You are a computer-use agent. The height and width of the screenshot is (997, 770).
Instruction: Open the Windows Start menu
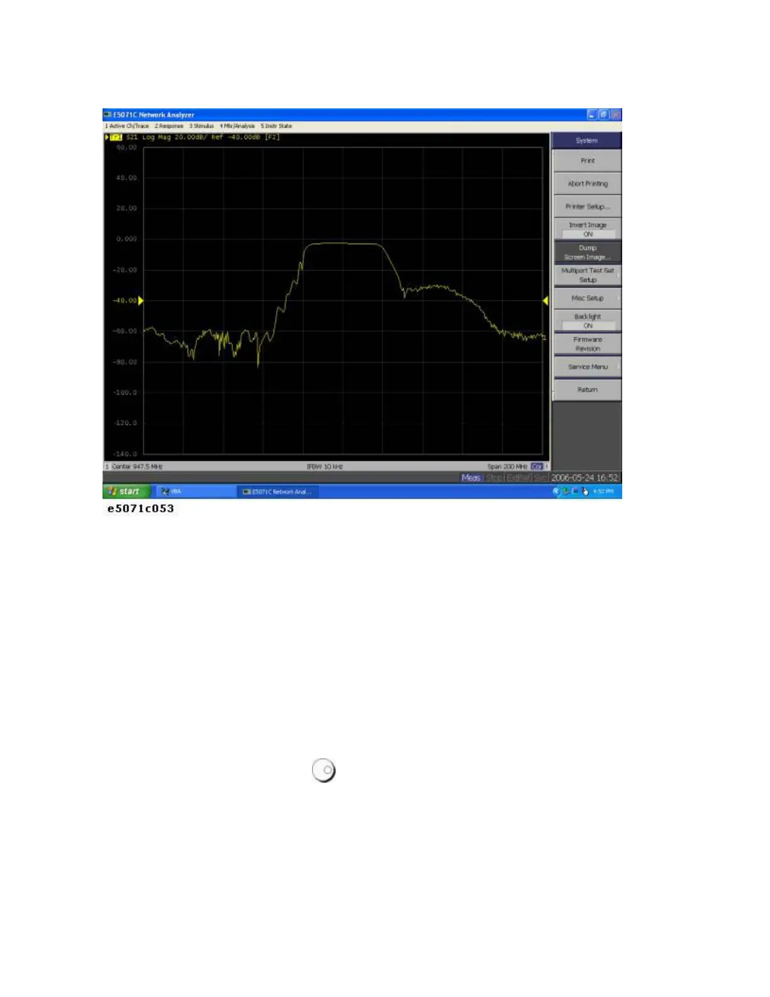tap(126, 492)
